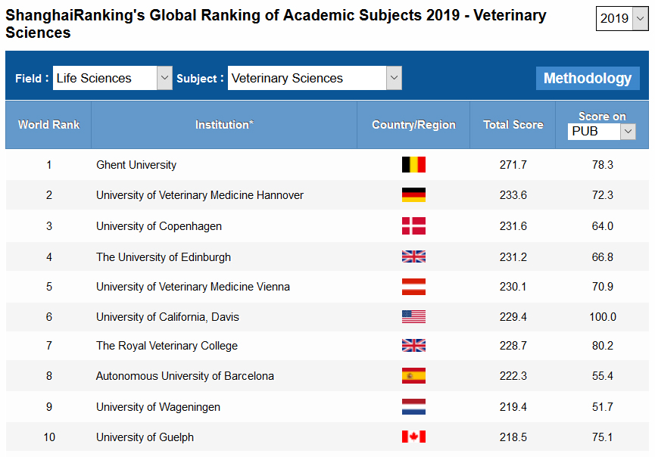The height and width of the screenshot is (457, 655).
Task: Click the Total Score column header
Action: [513, 124]
